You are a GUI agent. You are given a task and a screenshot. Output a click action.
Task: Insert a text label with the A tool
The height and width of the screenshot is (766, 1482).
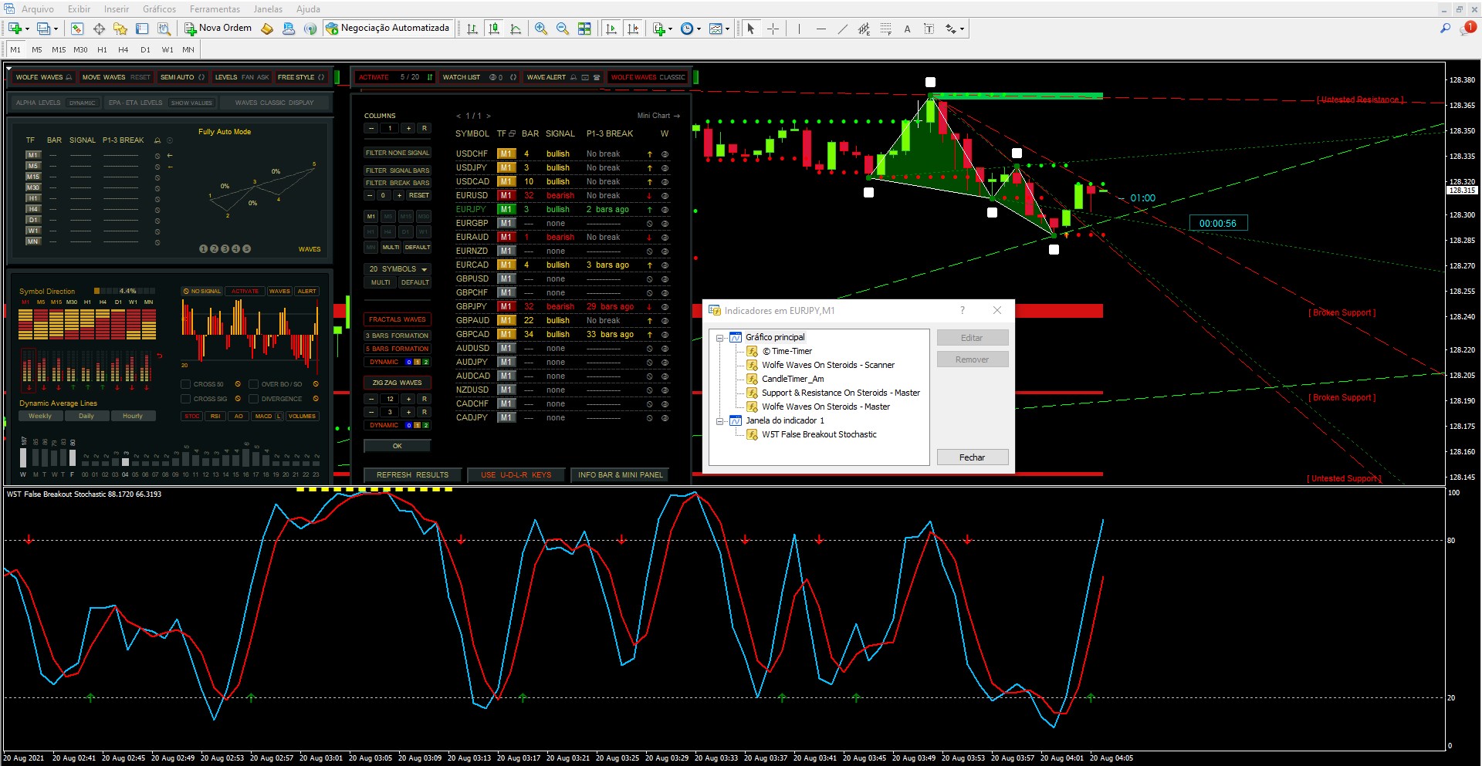pyautogui.click(x=907, y=29)
